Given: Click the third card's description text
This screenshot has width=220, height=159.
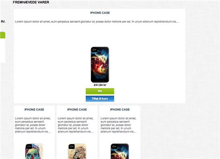Looking at the screenshot, I should 119,125.
